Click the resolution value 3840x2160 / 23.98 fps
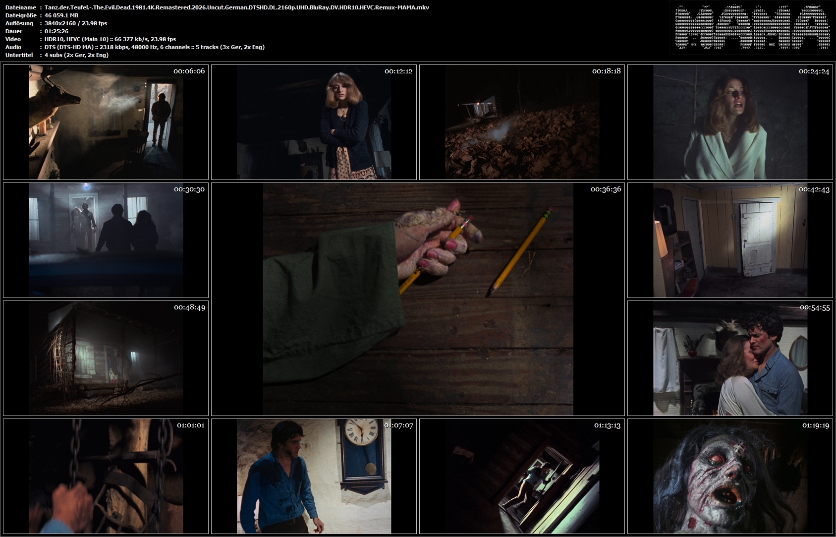The image size is (836, 537). tap(76, 23)
